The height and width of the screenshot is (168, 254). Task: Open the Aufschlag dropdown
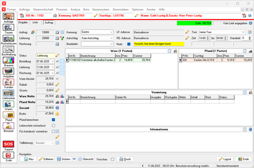[x=97, y=38]
